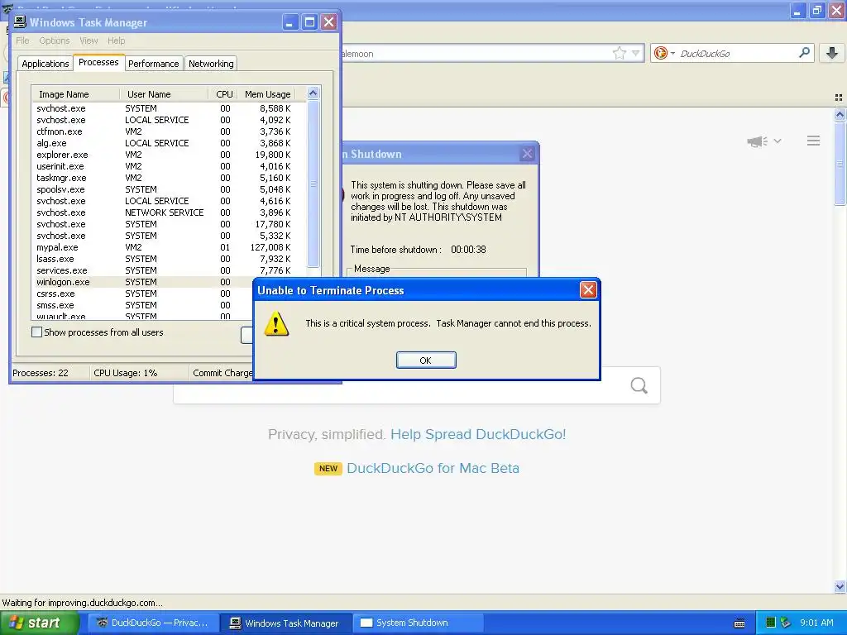The height and width of the screenshot is (635, 847).
Task: Enable Show processes from all users
Action: pyautogui.click(x=36, y=332)
